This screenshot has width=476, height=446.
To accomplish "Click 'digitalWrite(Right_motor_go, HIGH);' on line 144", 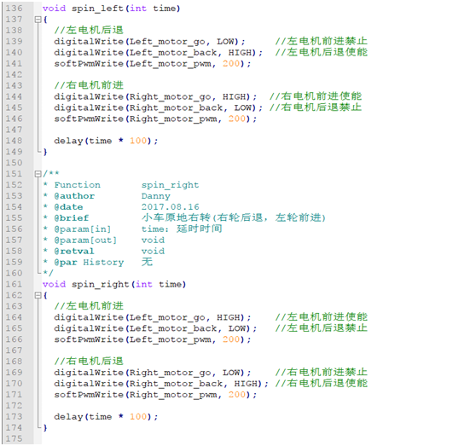I will [x=155, y=96].
